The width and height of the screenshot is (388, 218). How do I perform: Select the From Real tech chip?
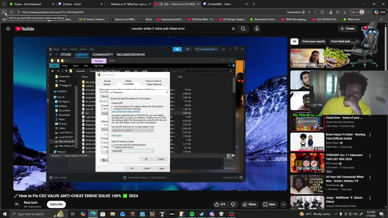[340, 41]
